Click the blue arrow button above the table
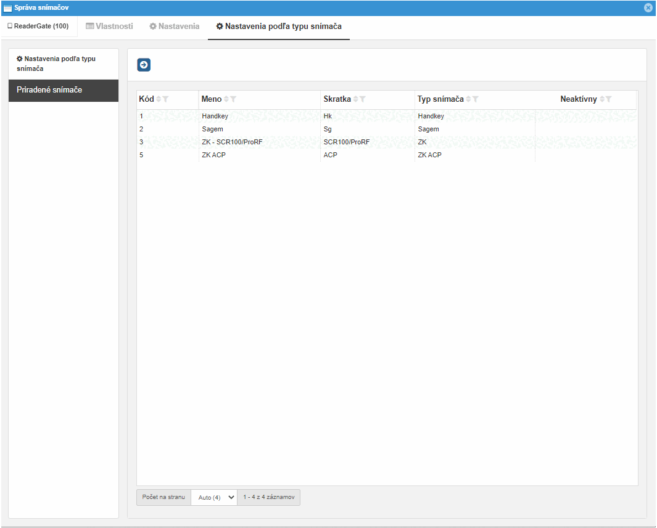The height and width of the screenshot is (528, 657). pos(144,65)
